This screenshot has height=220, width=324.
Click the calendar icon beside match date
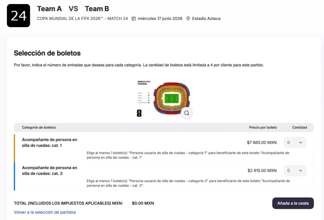[x=134, y=19]
